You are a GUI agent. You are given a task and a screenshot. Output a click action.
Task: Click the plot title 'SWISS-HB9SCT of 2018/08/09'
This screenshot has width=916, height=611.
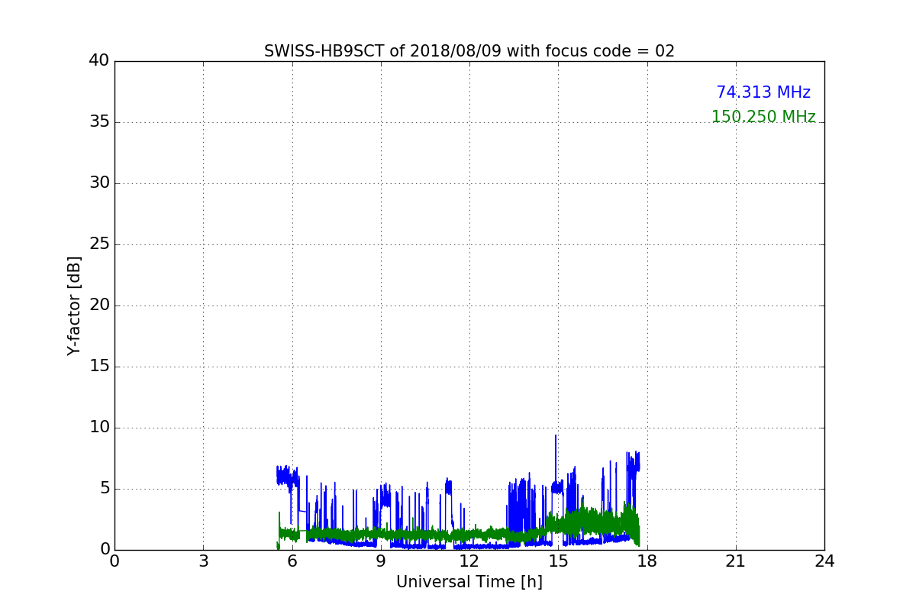[469, 51]
